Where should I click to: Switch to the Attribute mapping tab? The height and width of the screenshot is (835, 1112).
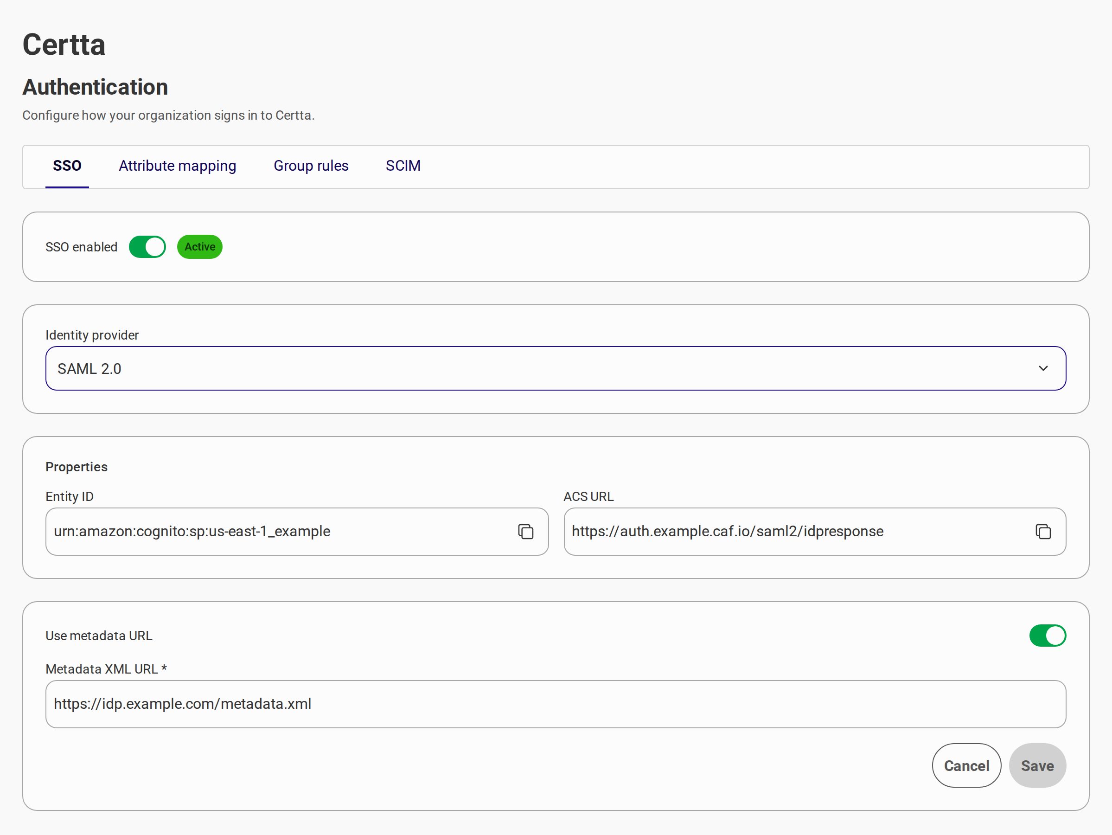178,166
